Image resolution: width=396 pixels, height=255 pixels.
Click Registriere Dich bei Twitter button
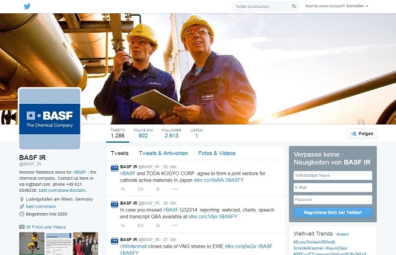click(333, 212)
